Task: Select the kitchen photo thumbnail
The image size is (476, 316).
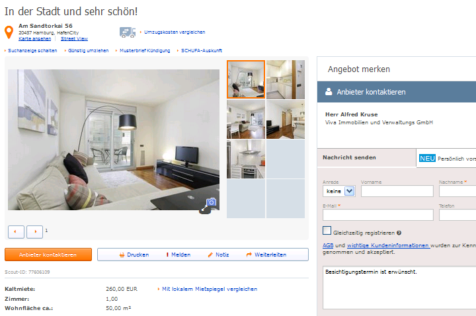Action: [x=286, y=79]
